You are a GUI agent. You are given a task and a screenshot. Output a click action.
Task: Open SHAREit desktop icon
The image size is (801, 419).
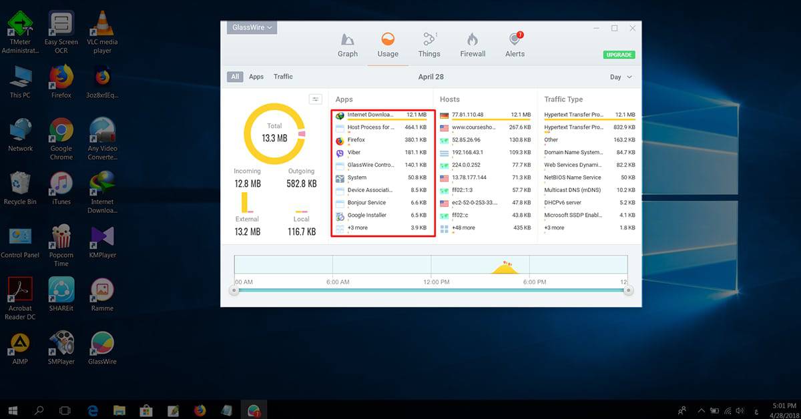[61, 294]
